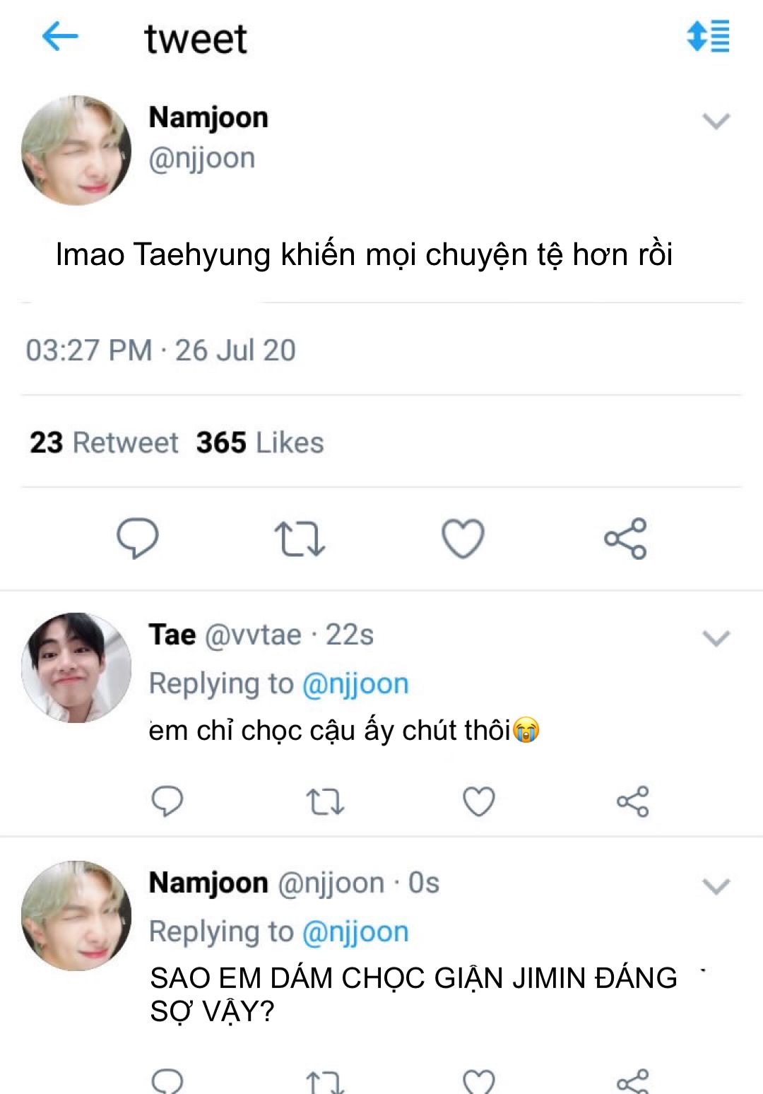Reply to Namjoon's main tweet
The width and height of the screenshot is (763, 1094).
(x=137, y=539)
